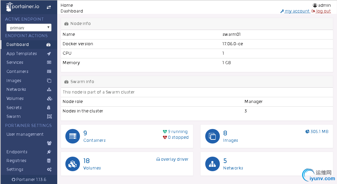Select the Docker version 17.06.0-ce value
The image size is (337, 184).
click(x=233, y=44)
